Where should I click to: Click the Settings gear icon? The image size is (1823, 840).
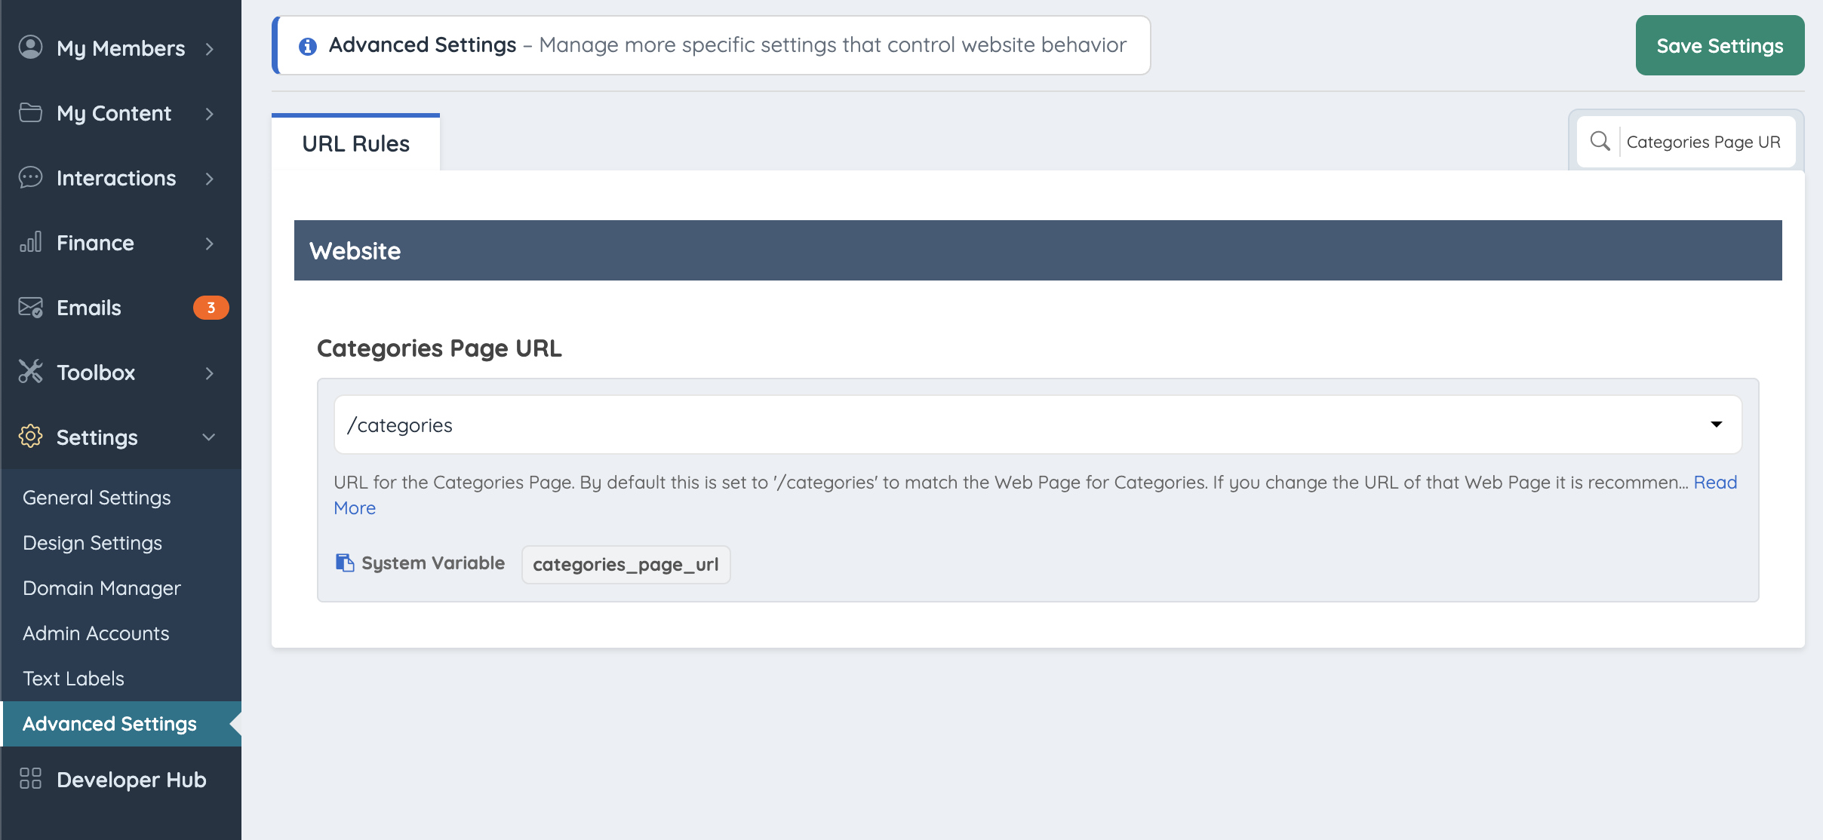tap(30, 437)
